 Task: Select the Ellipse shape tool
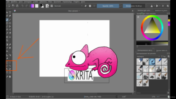coord(10,23)
